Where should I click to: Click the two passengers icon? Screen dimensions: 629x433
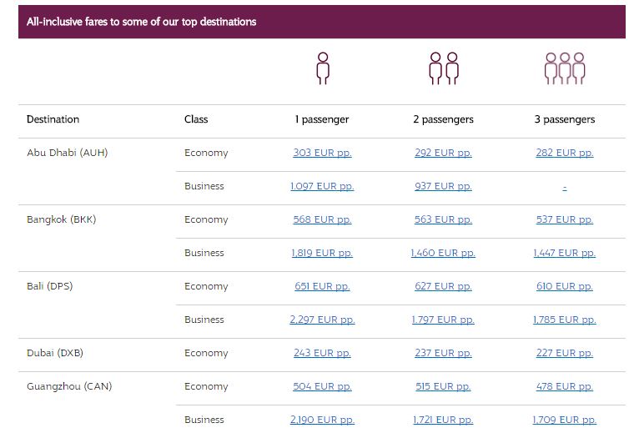click(443, 68)
